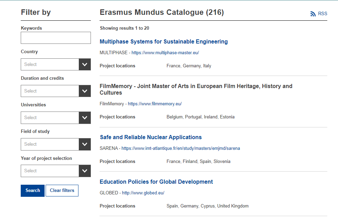Click Project locations label under FilmMemory

(117, 117)
